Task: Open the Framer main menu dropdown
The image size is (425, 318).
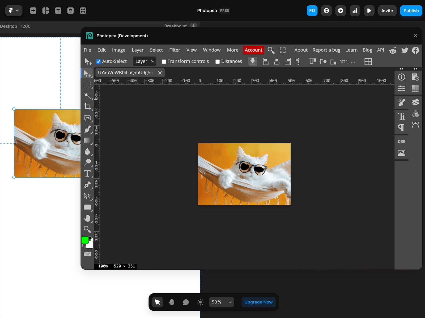Action: pyautogui.click(x=14, y=11)
